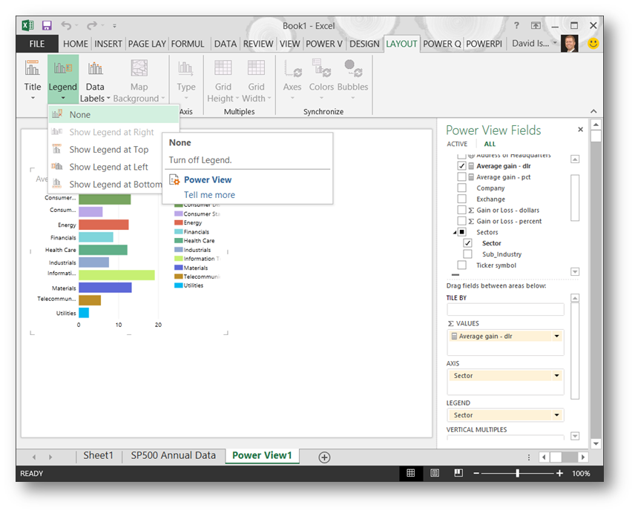Screen dimensions: 635x513
Task: Switch field list to ACTIVE view
Action: [x=457, y=144]
